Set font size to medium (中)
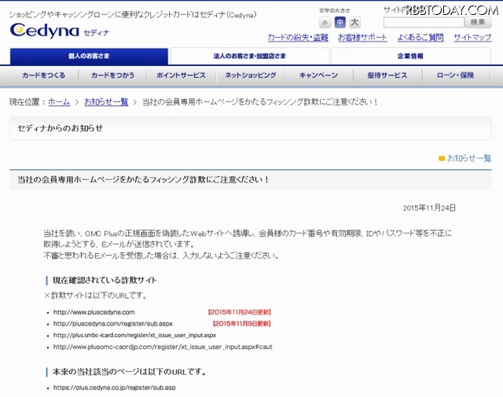Image resolution: width=503 pixels, height=397 pixels. tap(340, 23)
